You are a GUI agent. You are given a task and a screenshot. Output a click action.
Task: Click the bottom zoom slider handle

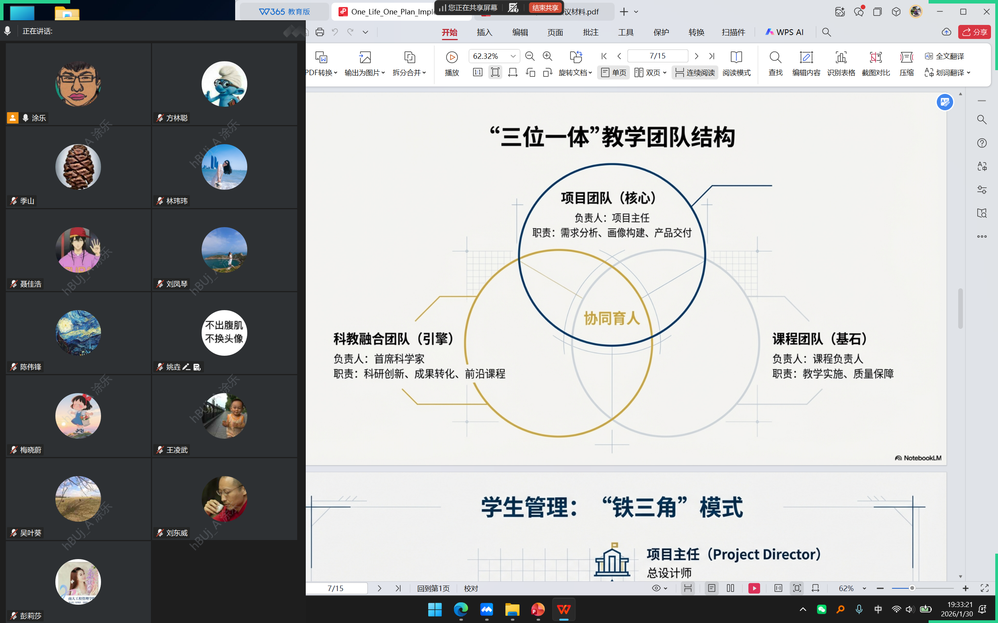912,588
